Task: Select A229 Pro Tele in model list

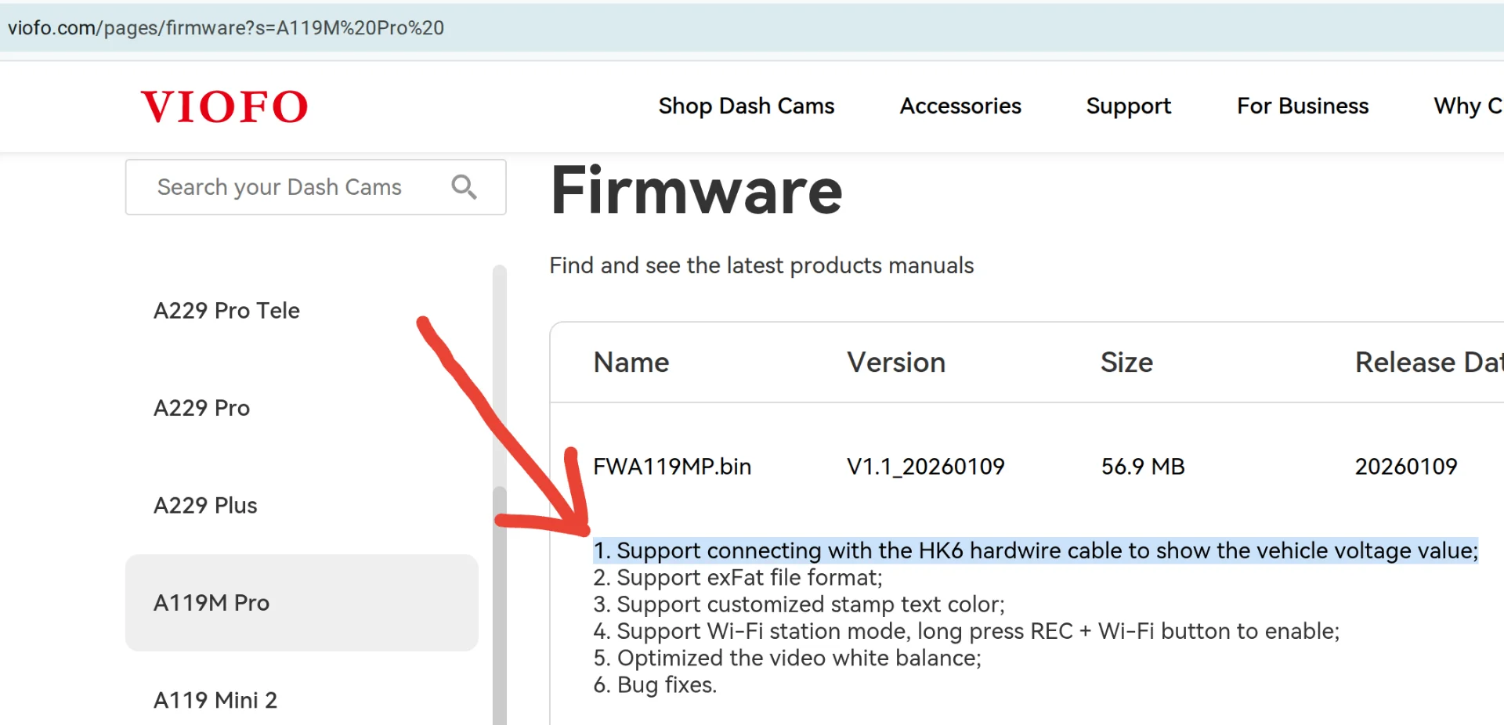Action: pyautogui.click(x=226, y=311)
